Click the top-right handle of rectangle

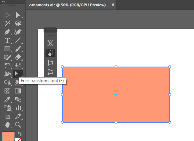(170, 67)
